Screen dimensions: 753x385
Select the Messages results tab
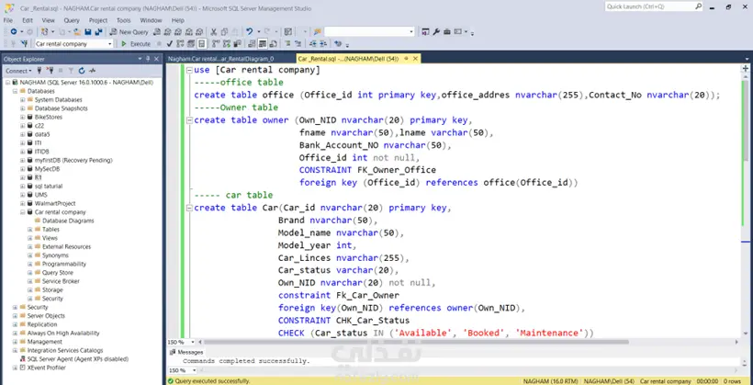187,352
